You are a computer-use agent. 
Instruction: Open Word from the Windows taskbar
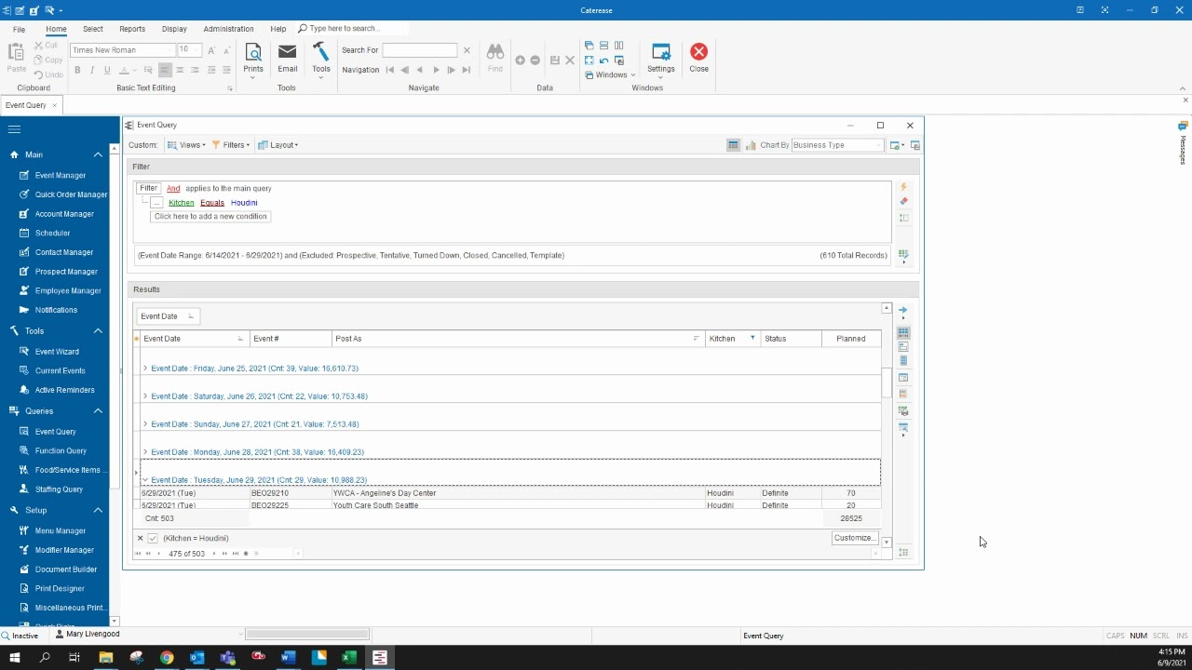pos(288,658)
